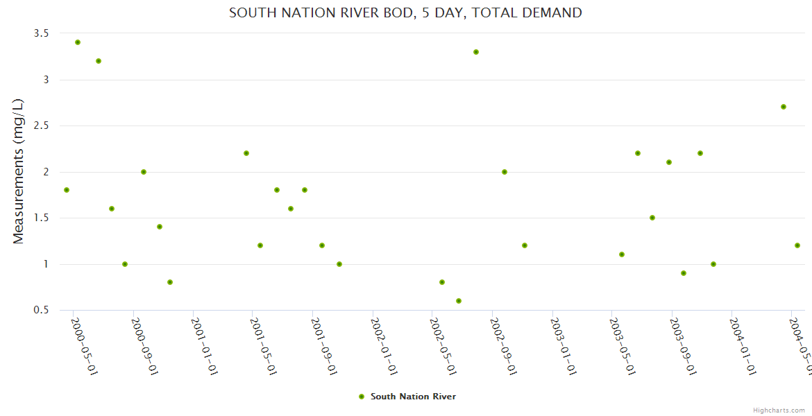Select the first data point at 1.8 mg/L
The height and width of the screenshot is (416, 812).
pyautogui.click(x=67, y=190)
